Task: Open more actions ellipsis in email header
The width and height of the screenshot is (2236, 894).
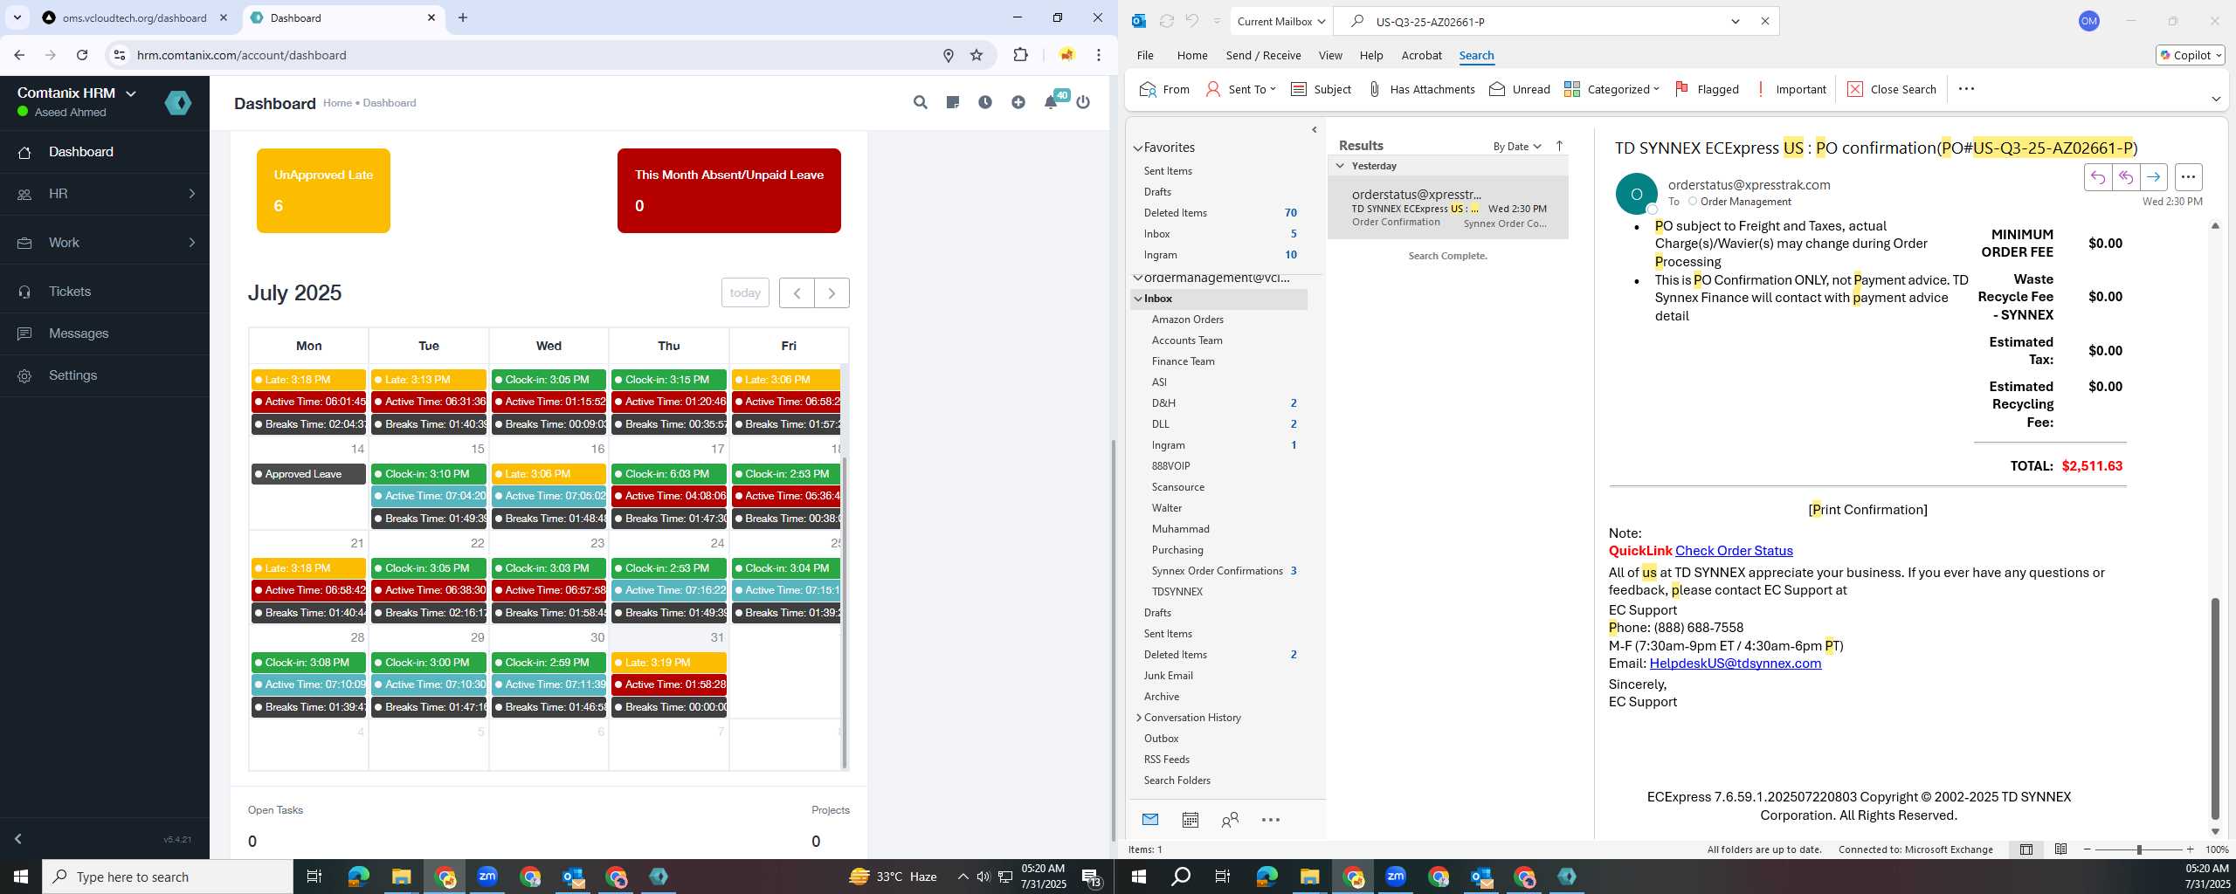Action: [x=2188, y=177]
